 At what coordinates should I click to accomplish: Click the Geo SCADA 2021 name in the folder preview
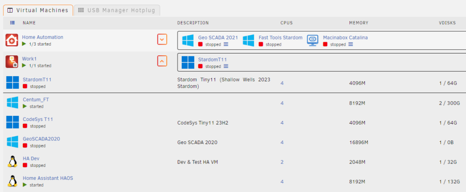click(x=218, y=38)
